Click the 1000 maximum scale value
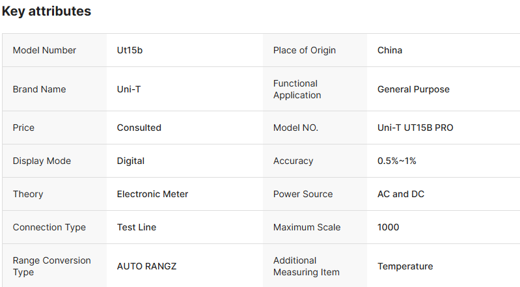The height and width of the screenshot is (287, 520). pos(388,227)
